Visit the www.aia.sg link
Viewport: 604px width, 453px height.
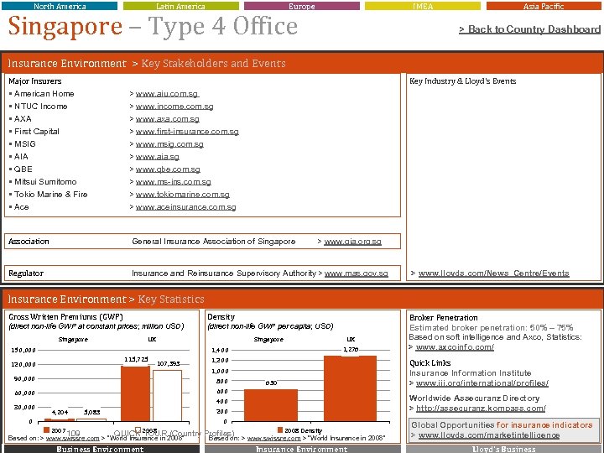[157, 157]
